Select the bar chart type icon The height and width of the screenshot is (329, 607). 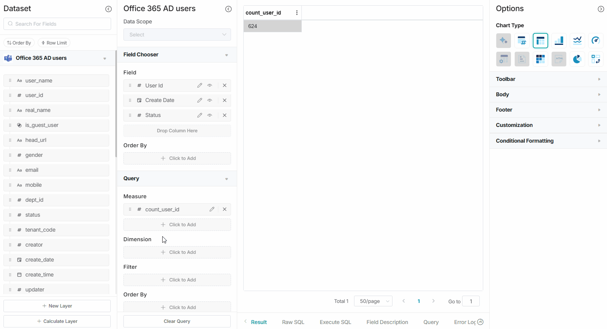tap(559, 41)
